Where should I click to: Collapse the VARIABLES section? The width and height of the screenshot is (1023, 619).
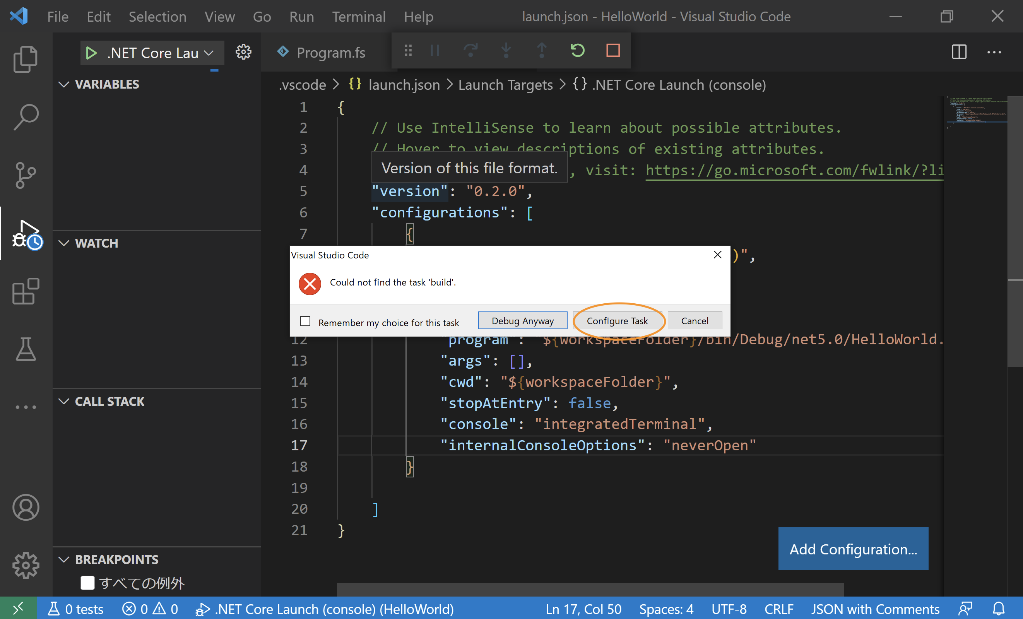(x=63, y=84)
